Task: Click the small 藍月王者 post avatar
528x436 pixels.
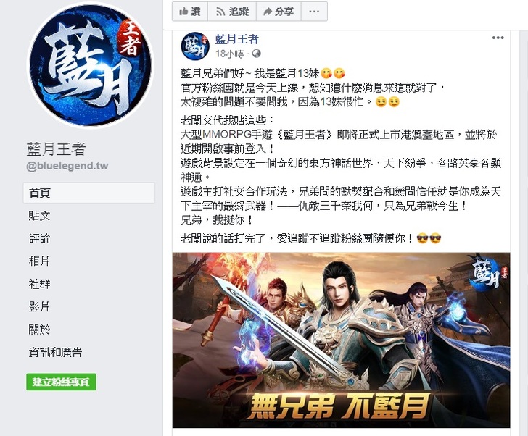Action: point(195,46)
